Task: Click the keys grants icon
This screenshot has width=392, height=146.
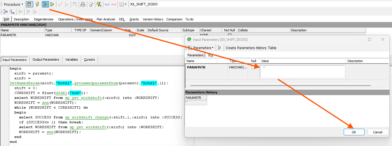Action: coord(99,4)
